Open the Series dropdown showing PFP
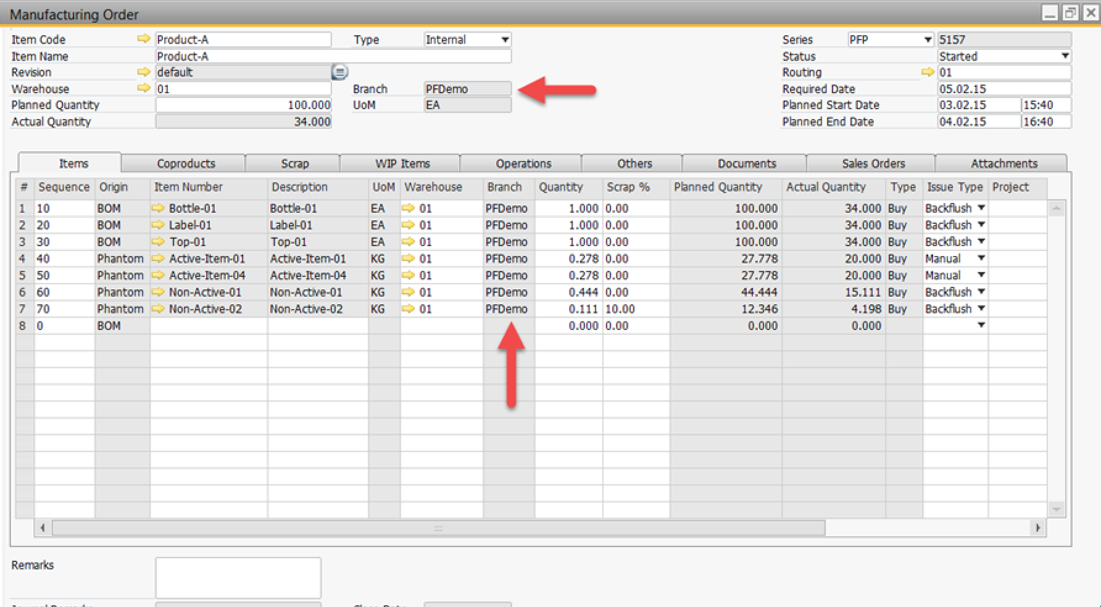 (927, 39)
